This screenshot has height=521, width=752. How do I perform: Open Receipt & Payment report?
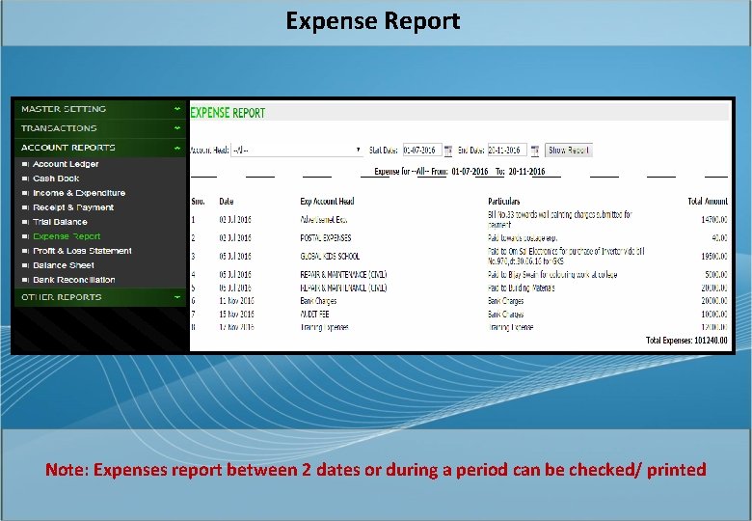(73, 207)
